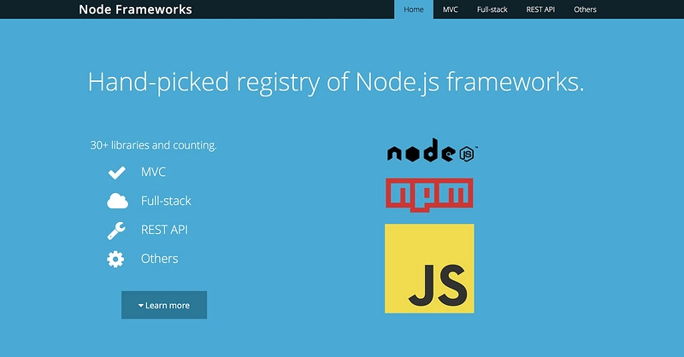Click the Node.js logo
Image resolution: width=684 pixels, height=357 pixels.
pos(433,150)
